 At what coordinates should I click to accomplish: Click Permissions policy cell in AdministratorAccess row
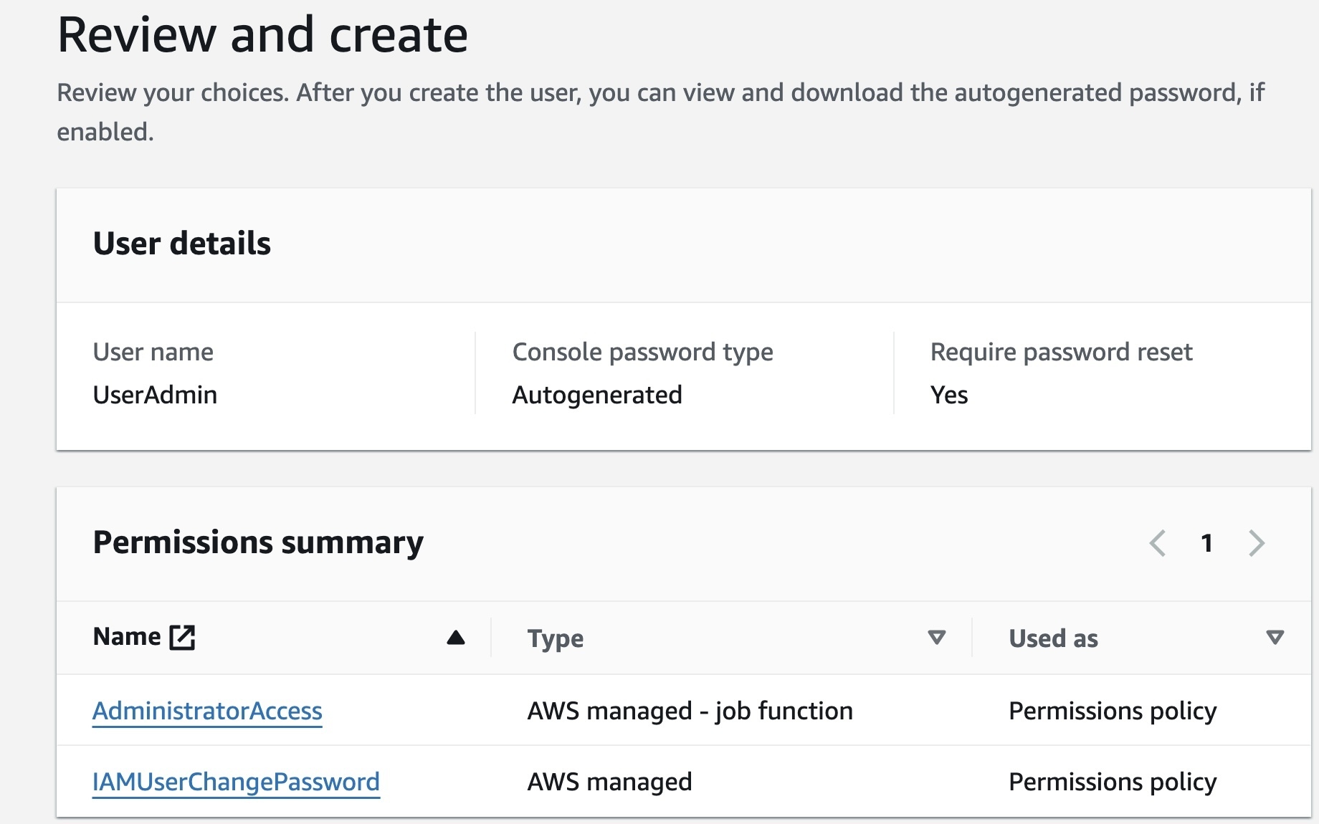point(1113,711)
